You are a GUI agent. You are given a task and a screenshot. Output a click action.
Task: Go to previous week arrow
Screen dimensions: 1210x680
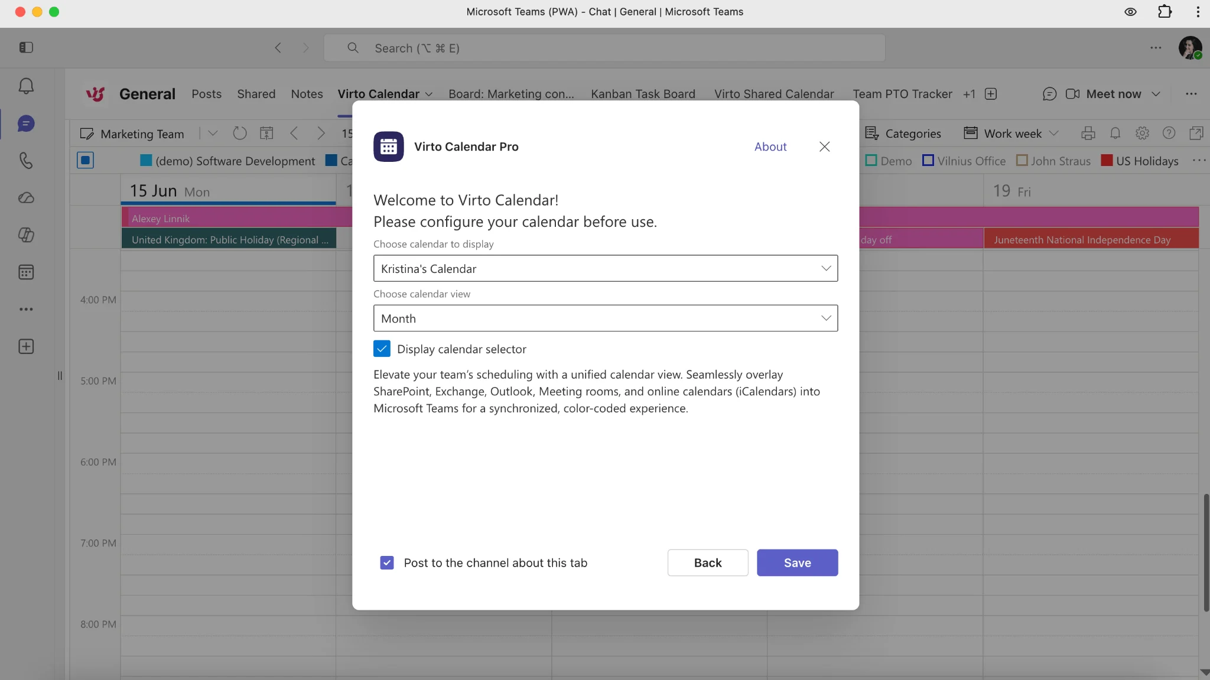coord(294,134)
